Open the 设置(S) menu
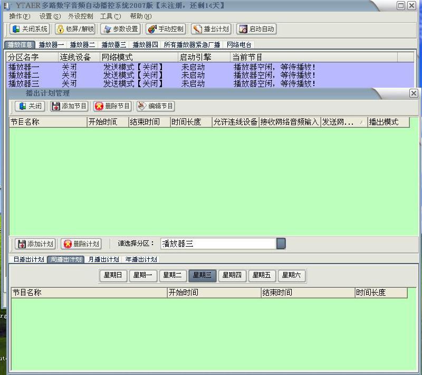 (50, 16)
